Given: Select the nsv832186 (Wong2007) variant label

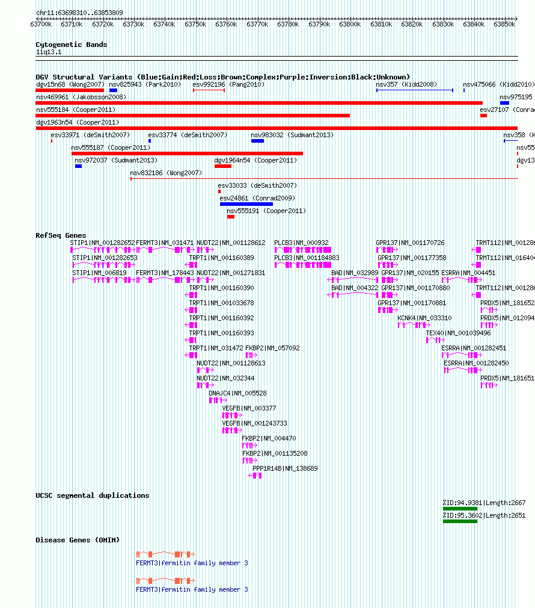Looking at the screenshot, I should pos(166,173).
